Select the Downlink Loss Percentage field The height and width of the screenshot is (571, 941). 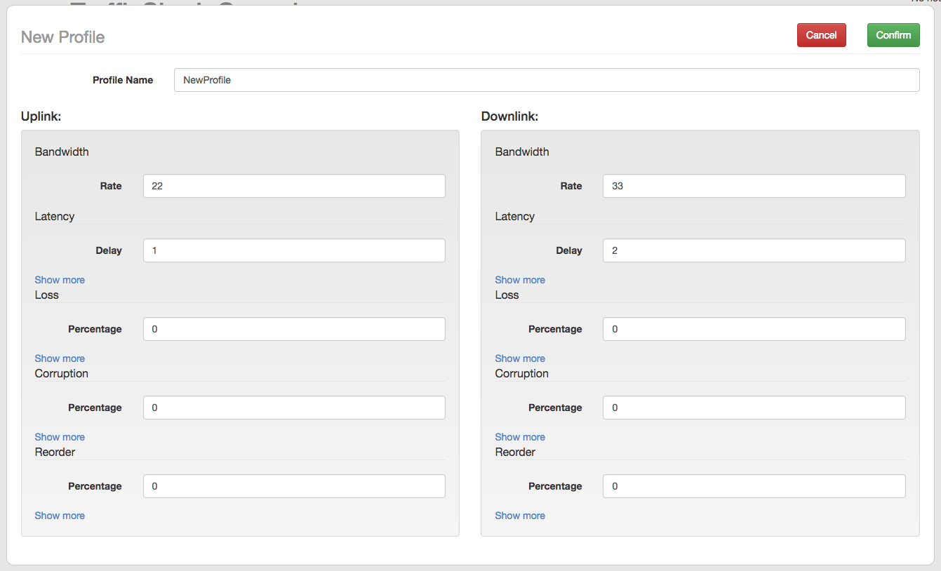754,329
